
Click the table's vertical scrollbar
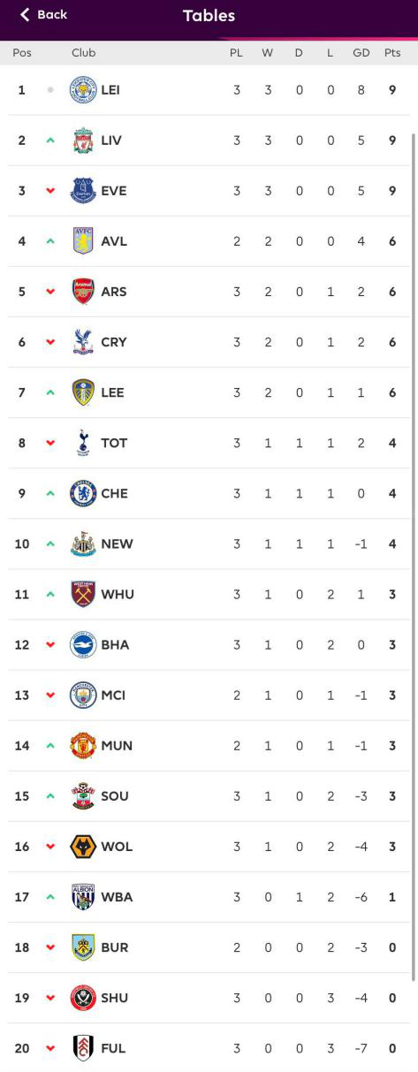click(x=414, y=557)
